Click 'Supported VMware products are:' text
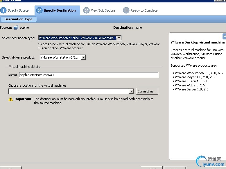 [193, 66]
